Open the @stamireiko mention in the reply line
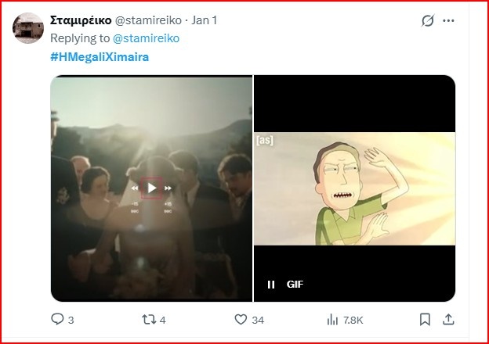This screenshot has width=489, height=344. click(x=147, y=38)
